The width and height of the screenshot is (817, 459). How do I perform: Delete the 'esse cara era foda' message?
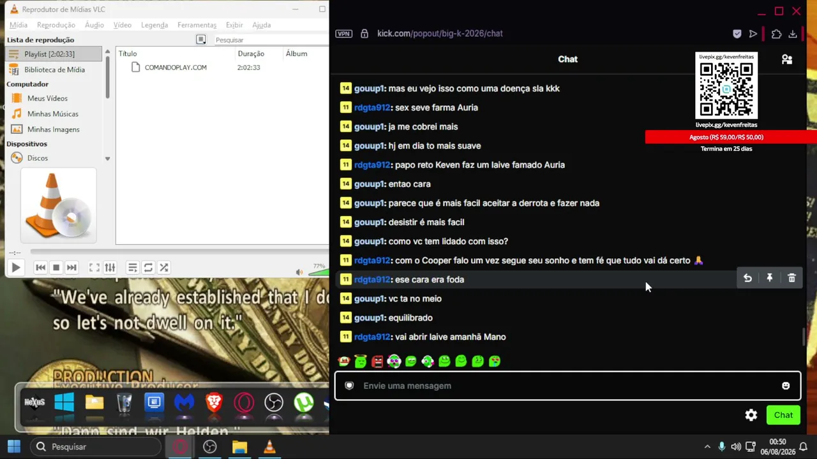(x=791, y=278)
